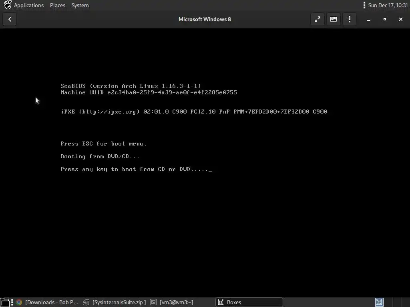Minimize the Microsoft Windows 8 window
Viewport: 410px width, 307px height.
(369, 19)
